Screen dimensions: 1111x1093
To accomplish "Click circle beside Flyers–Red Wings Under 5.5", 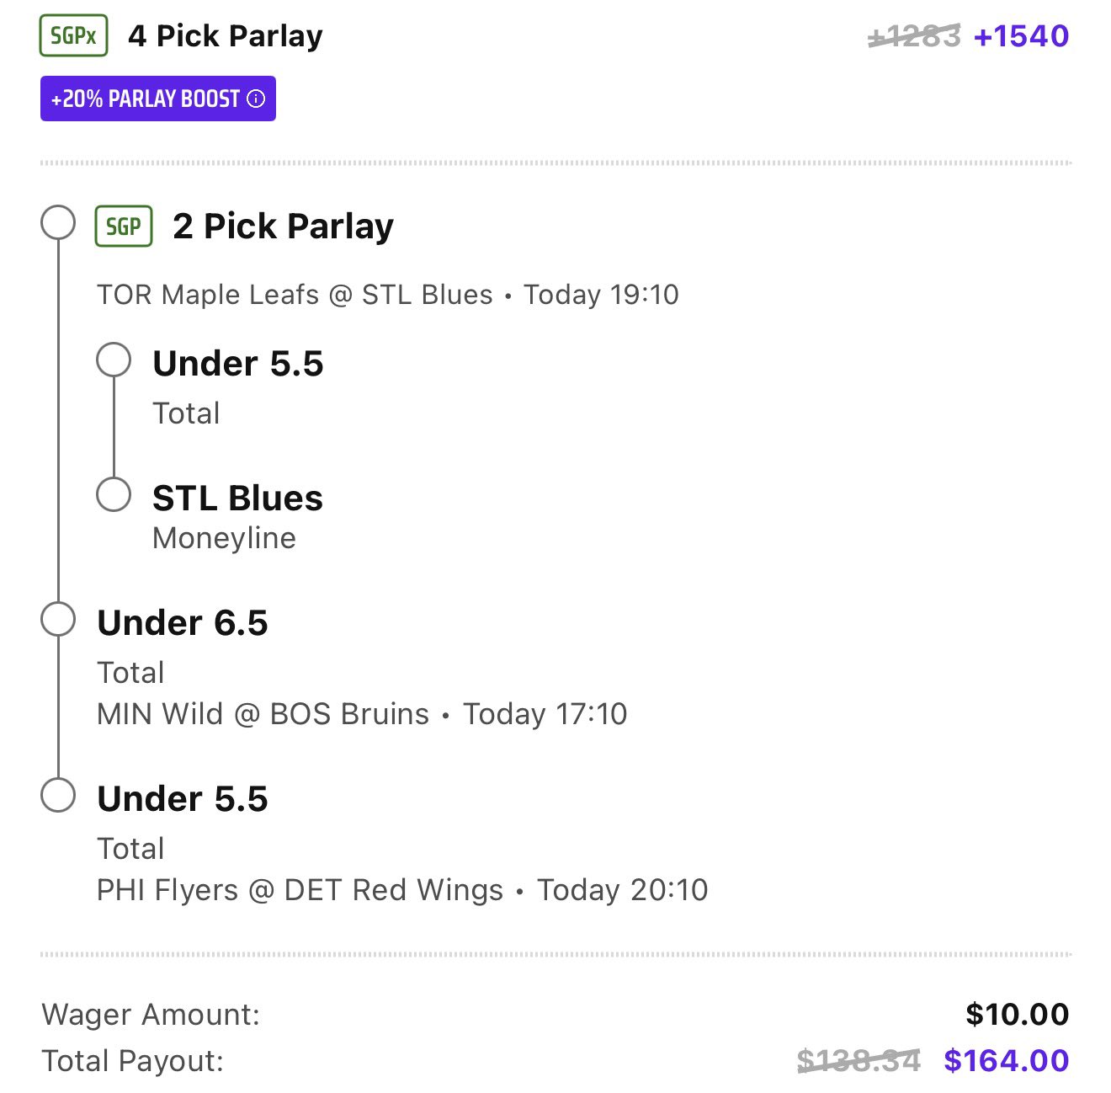I will pyautogui.click(x=58, y=795).
